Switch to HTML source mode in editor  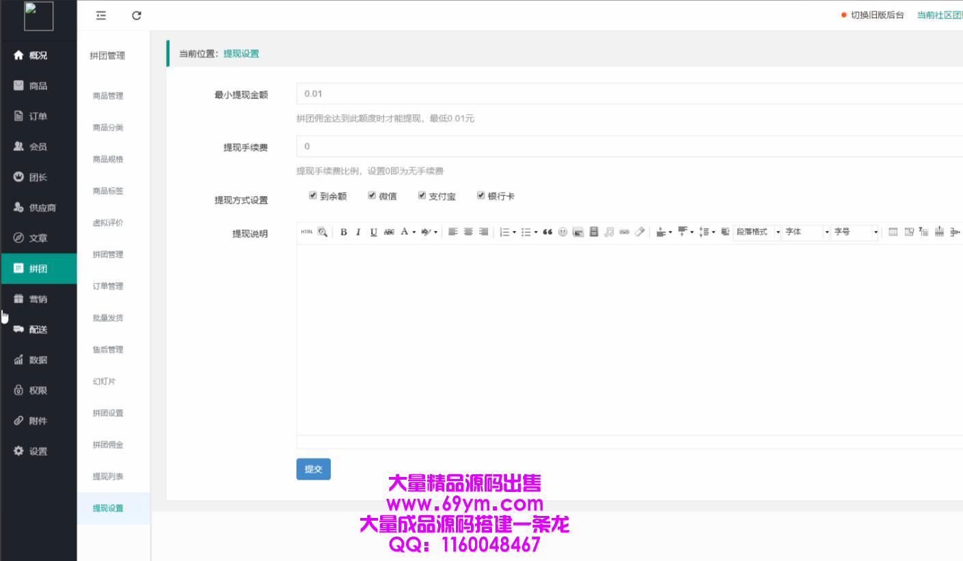307,232
